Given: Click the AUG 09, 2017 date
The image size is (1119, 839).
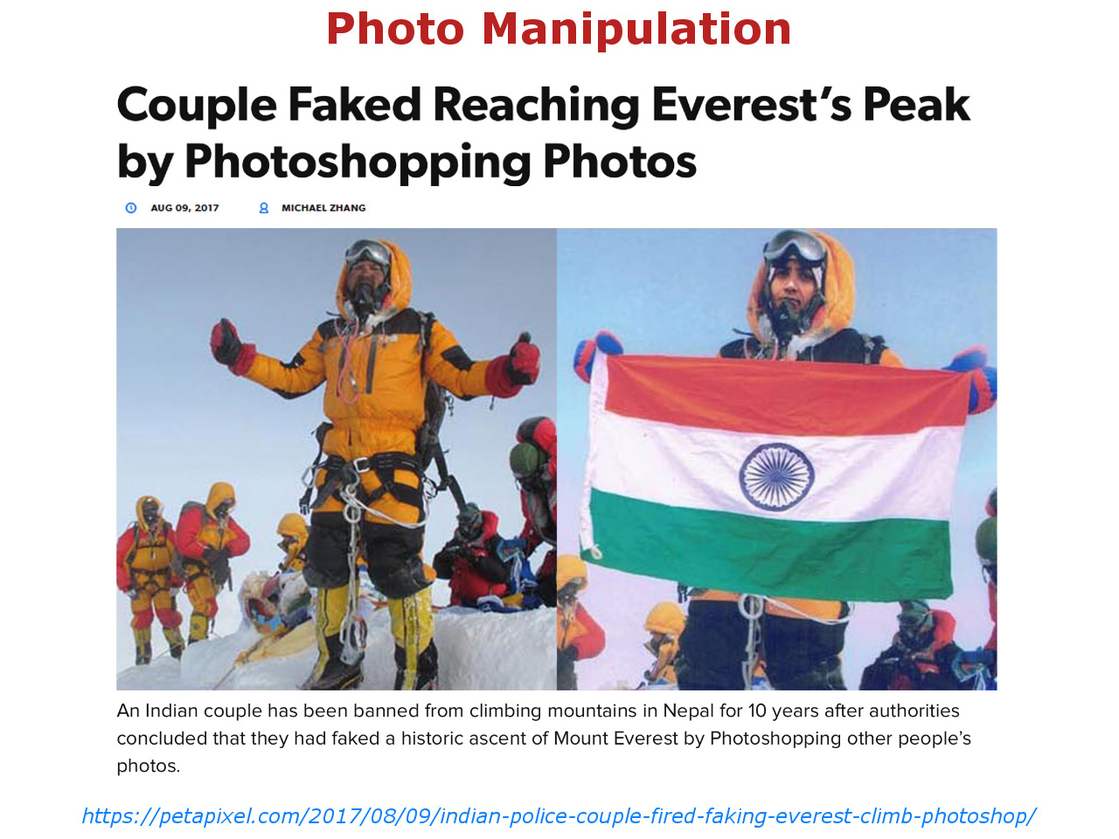Looking at the screenshot, I should (x=184, y=208).
